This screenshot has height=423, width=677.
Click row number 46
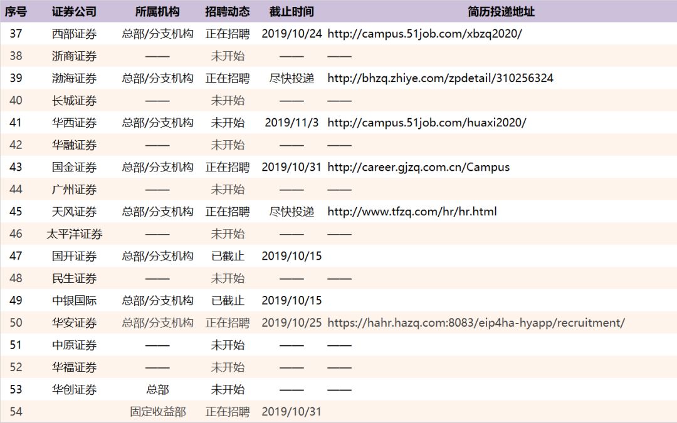[x=16, y=233]
